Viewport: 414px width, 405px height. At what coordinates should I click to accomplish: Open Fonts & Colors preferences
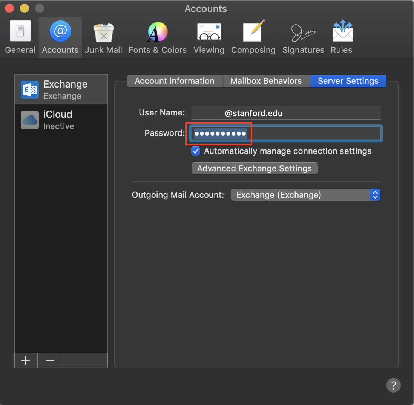pos(157,37)
